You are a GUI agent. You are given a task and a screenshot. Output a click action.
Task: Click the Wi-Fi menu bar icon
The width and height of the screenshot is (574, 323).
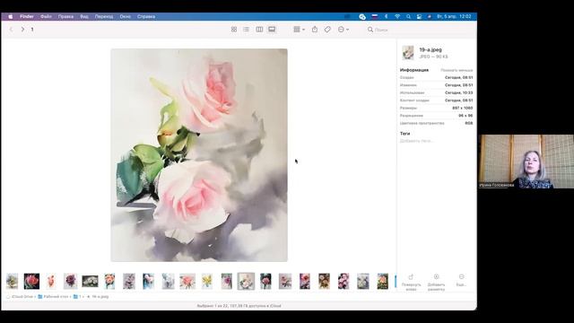(397, 16)
